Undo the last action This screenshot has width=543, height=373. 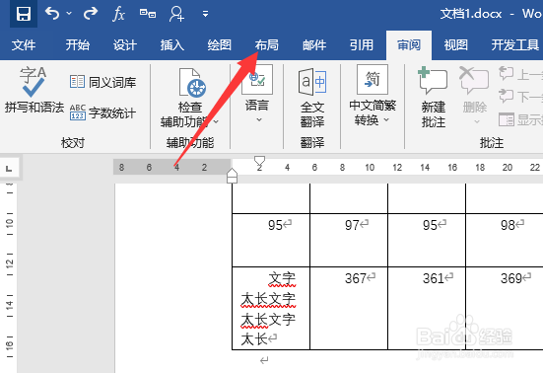click(x=52, y=14)
